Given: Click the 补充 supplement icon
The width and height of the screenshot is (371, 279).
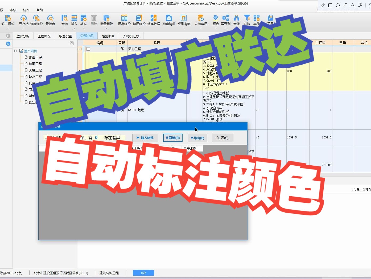Looking at the screenshot, I should (84, 18).
